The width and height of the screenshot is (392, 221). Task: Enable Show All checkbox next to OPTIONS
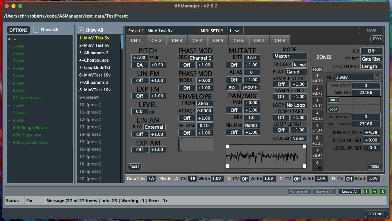[x=36, y=30]
